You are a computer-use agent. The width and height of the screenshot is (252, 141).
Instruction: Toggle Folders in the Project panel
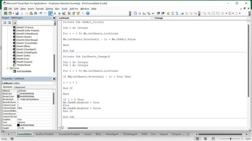(14, 23)
